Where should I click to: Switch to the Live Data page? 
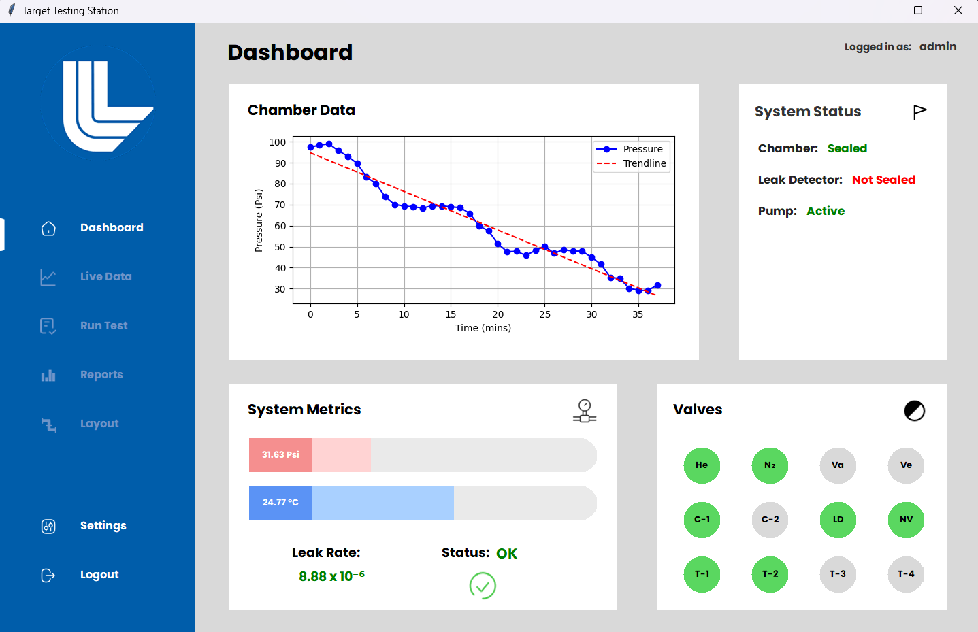pos(105,277)
